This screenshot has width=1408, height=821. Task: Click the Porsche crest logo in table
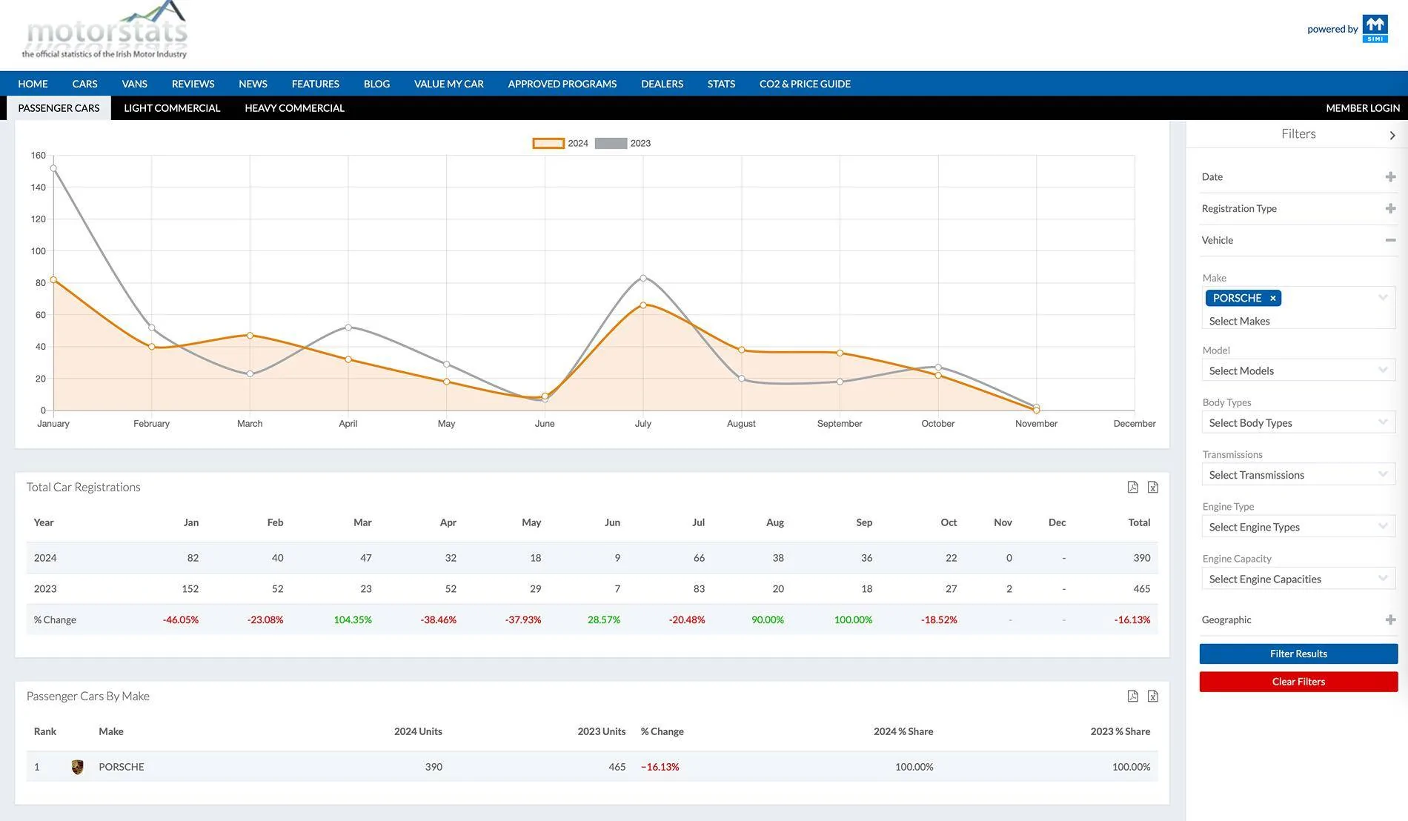[77, 767]
